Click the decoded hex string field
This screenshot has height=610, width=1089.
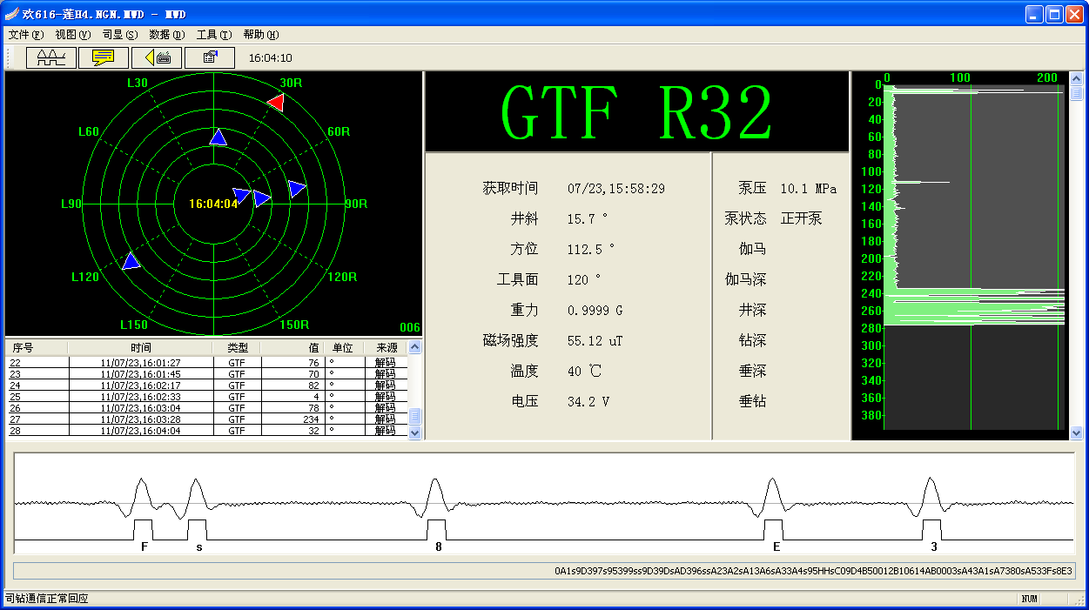point(544,572)
